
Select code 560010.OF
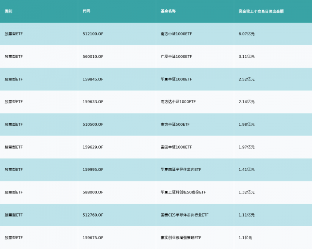(x=93, y=56)
